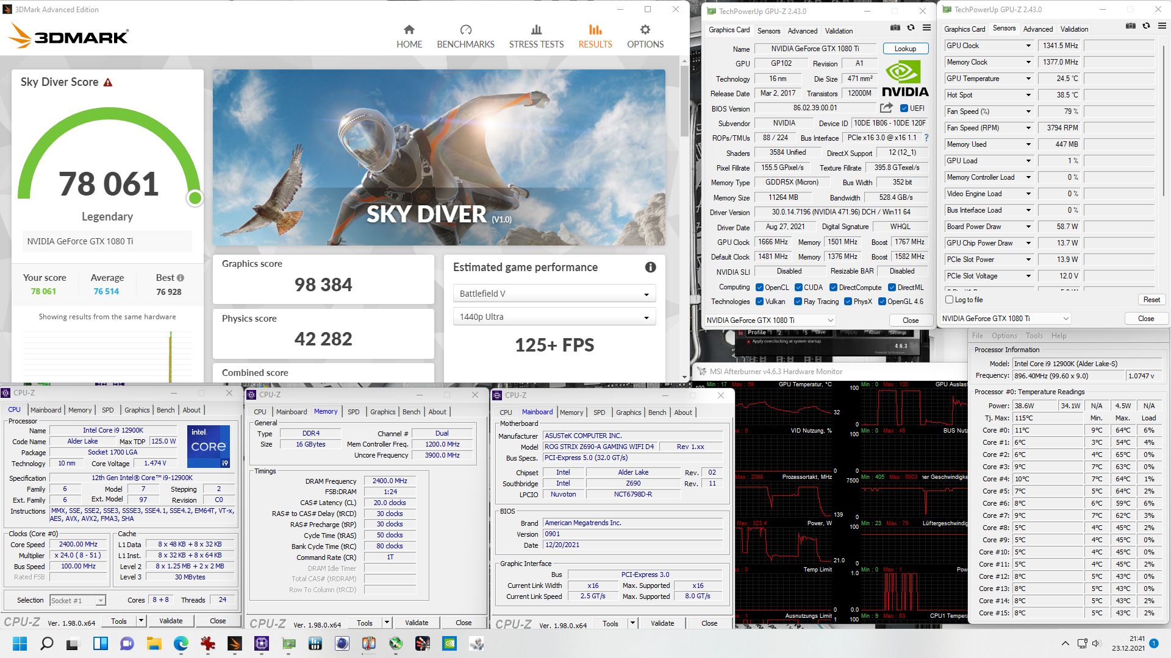Open CPU-Z Socket #1 selection dropdown
The width and height of the screenshot is (1171, 658).
[x=77, y=601]
